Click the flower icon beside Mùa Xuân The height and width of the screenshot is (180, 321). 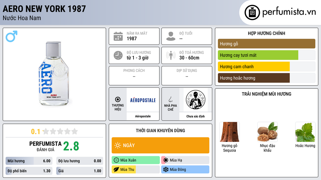[116, 160]
